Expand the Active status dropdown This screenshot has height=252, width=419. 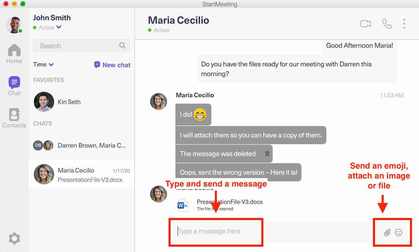coord(59,27)
